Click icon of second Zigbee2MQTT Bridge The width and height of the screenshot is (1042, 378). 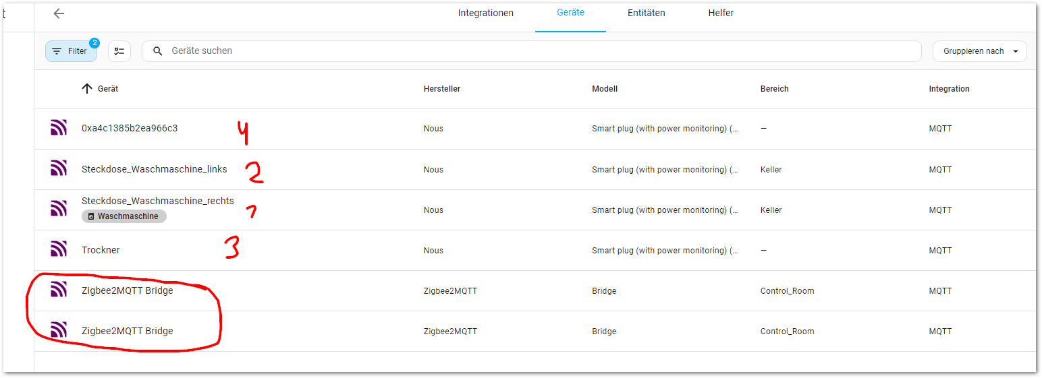coord(59,331)
